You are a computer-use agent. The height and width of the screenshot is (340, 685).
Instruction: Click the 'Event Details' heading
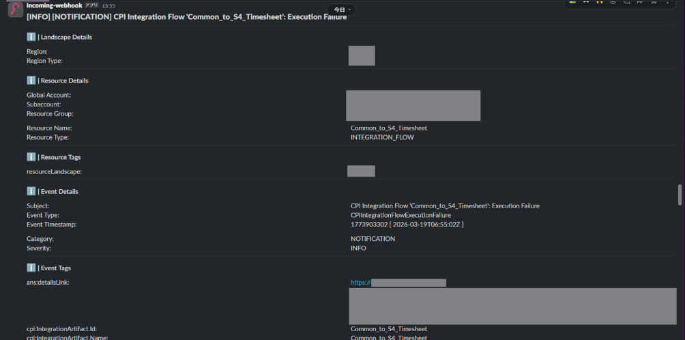click(59, 192)
